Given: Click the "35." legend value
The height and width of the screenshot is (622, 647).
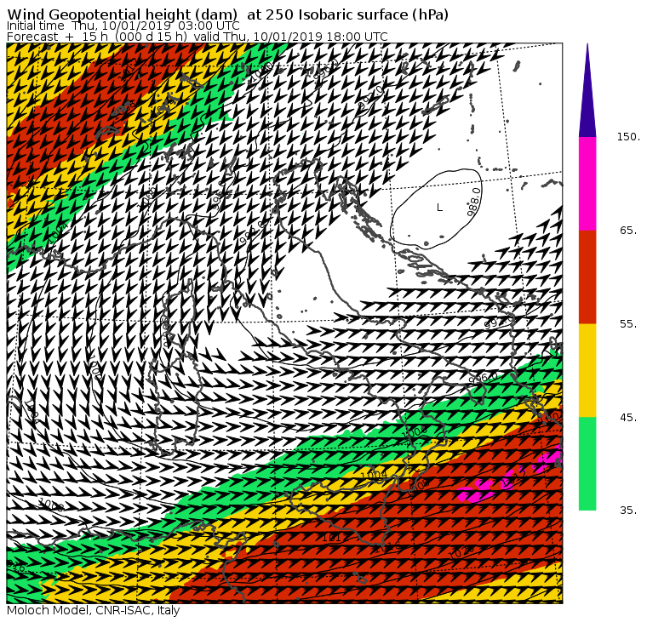Looking at the screenshot, I should pos(628,511).
